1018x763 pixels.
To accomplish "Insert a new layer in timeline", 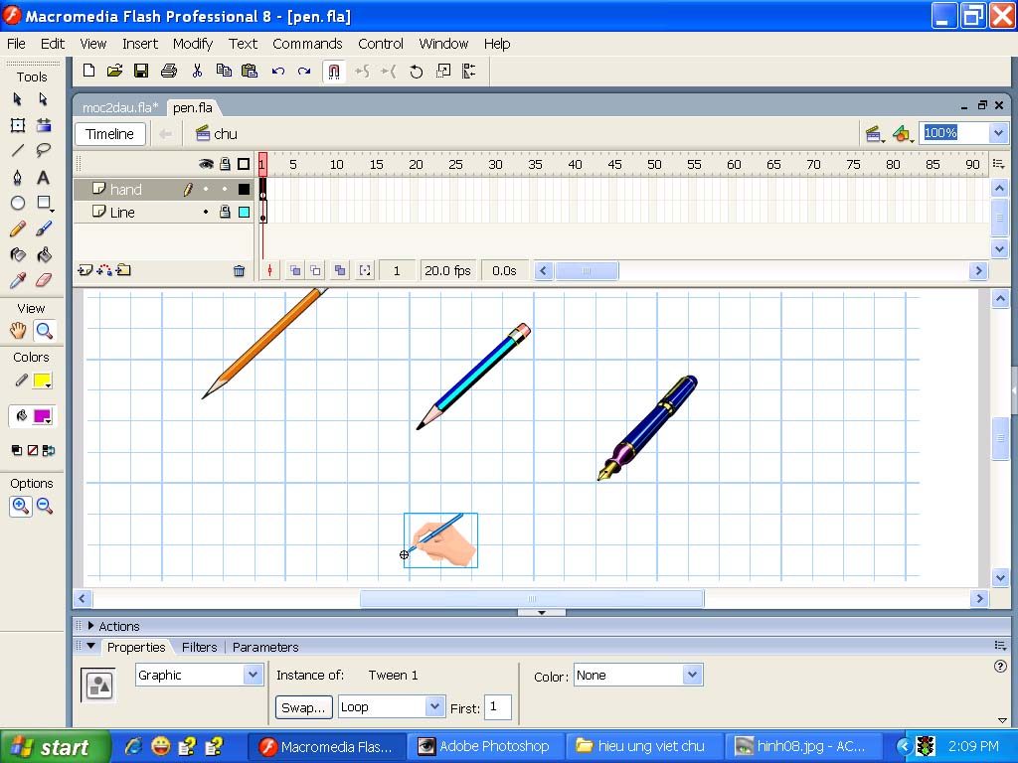I will coord(85,270).
